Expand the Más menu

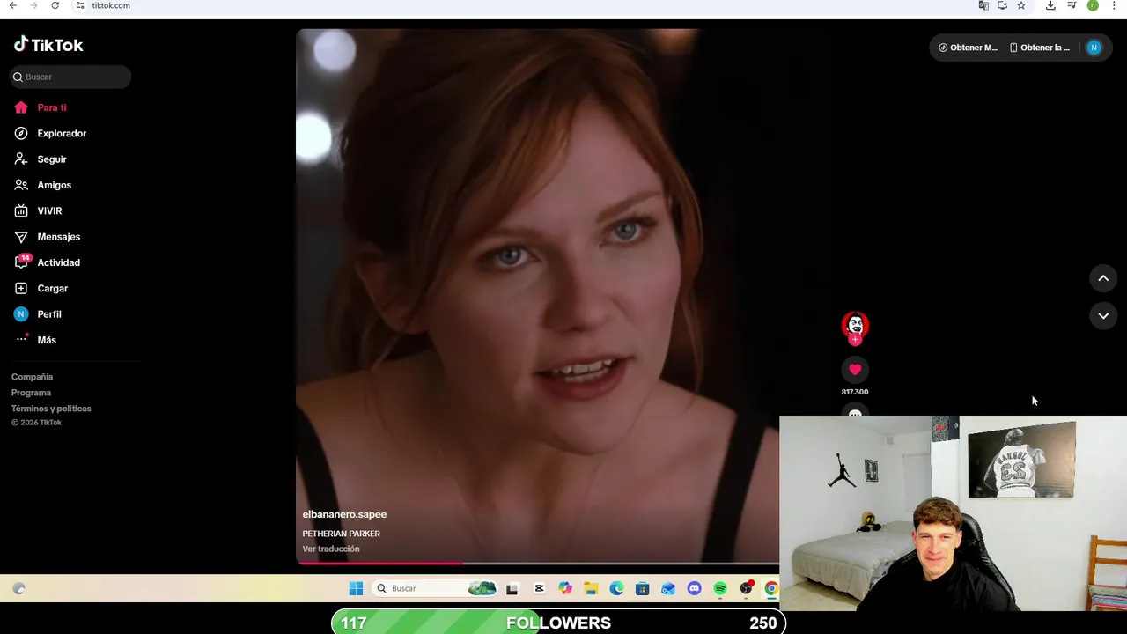[x=47, y=340]
